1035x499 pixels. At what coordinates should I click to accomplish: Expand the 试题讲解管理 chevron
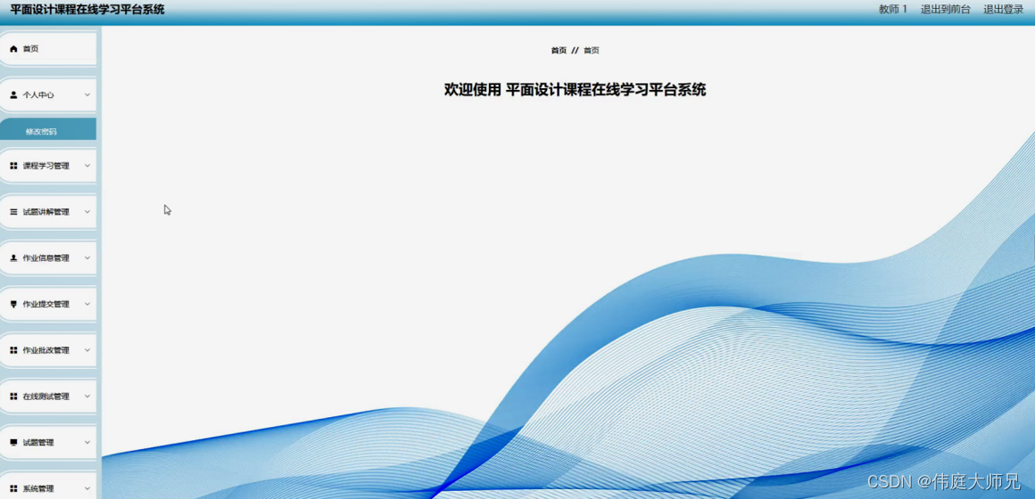(x=87, y=212)
